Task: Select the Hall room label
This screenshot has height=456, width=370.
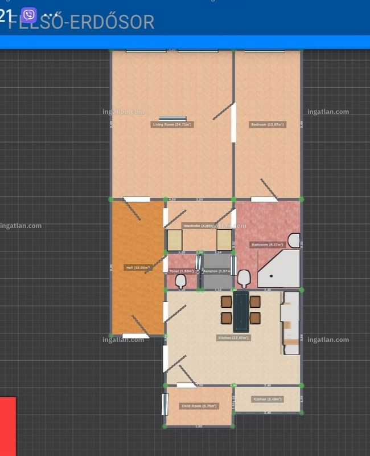Action: click(x=138, y=267)
